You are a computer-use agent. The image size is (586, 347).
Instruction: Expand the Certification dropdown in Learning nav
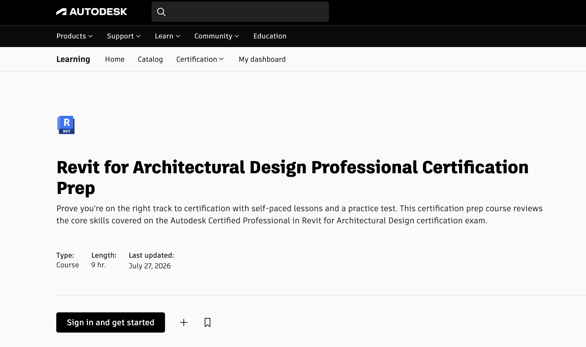point(200,59)
